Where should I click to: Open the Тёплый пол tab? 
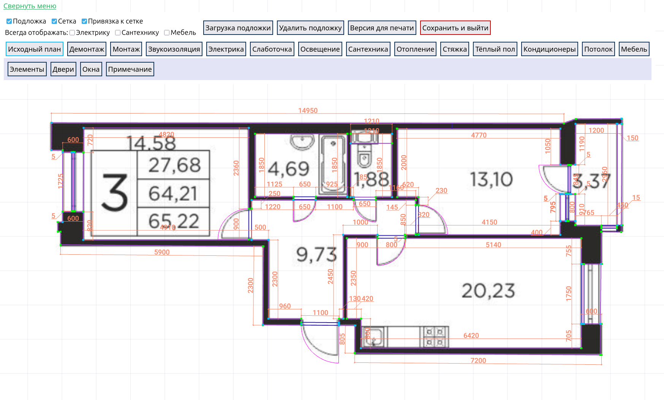(x=495, y=49)
